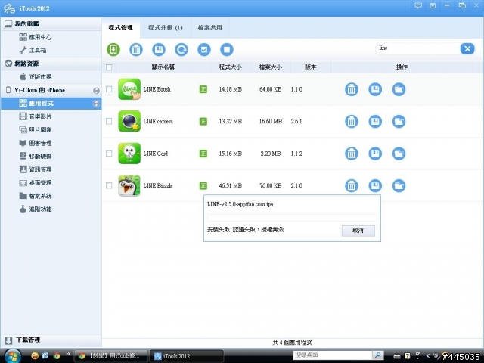
Task: Click green 正 badge for LINE camera
Action: pyautogui.click(x=203, y=121)
